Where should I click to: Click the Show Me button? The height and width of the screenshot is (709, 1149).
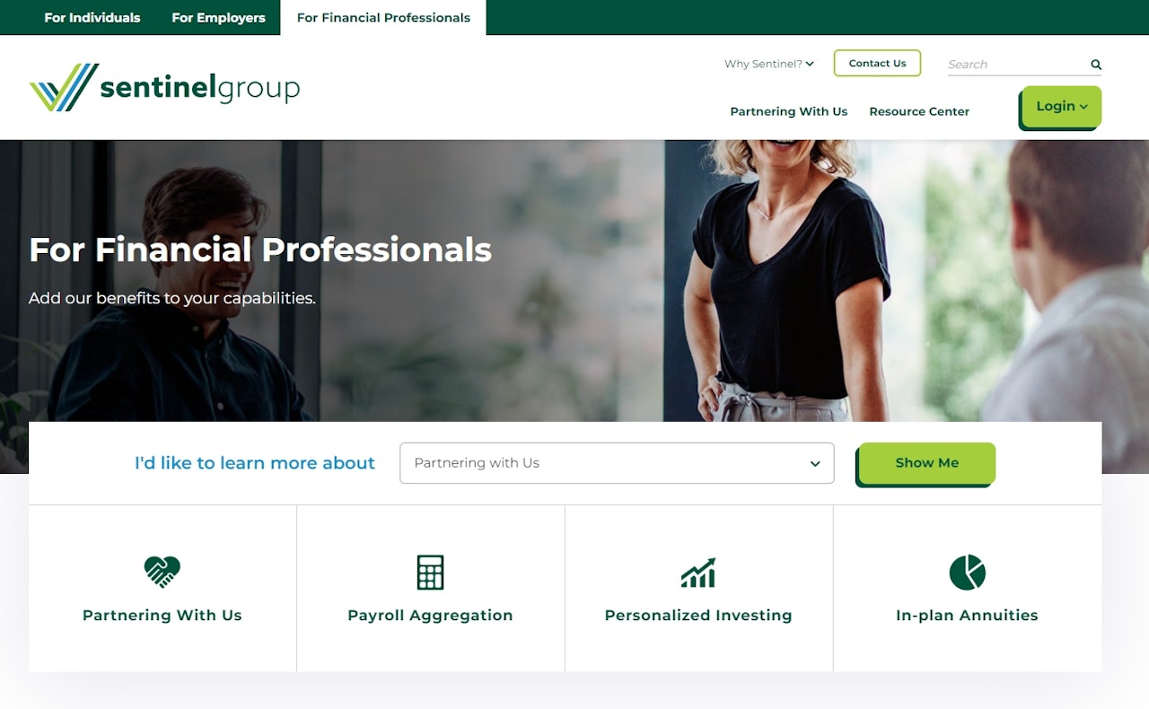[927, 463]
